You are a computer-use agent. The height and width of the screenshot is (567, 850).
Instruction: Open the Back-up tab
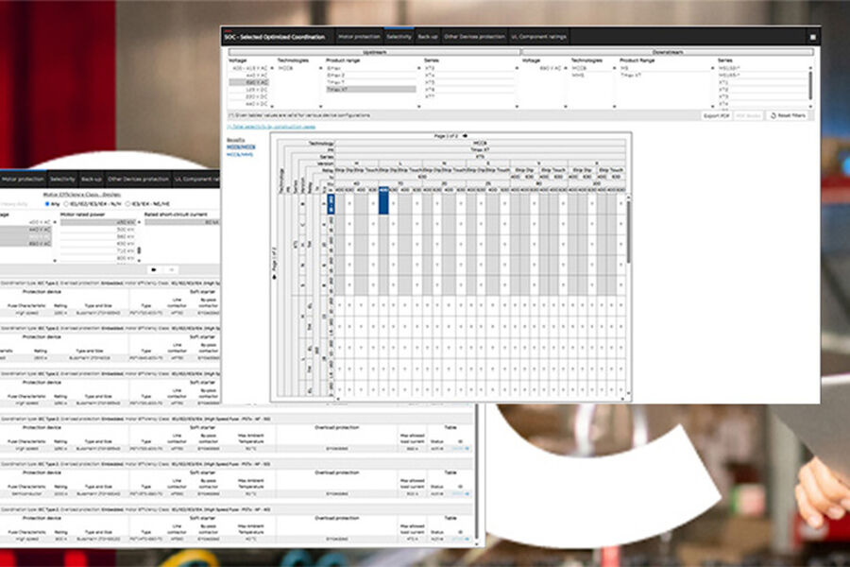click(428, 37)
